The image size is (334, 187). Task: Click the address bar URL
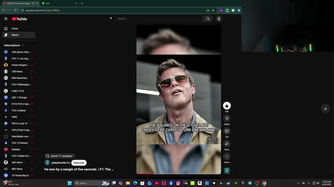(x=43, y=10)
